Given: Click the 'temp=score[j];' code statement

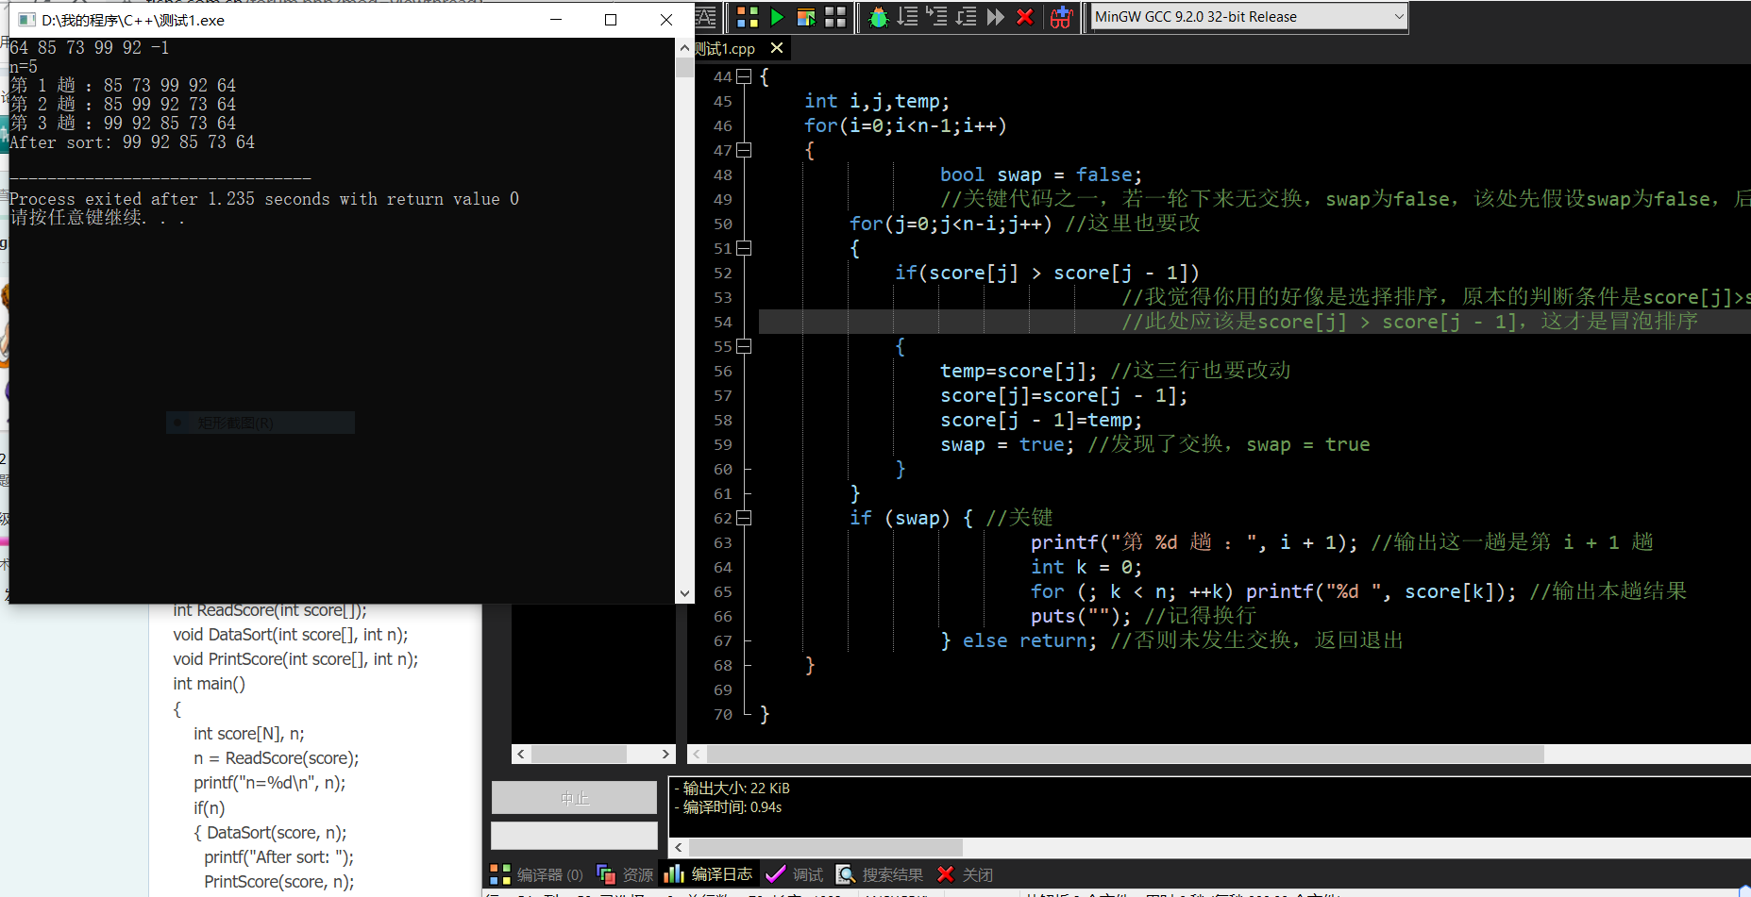Looking at the screenshot, I should point(1019,371).
